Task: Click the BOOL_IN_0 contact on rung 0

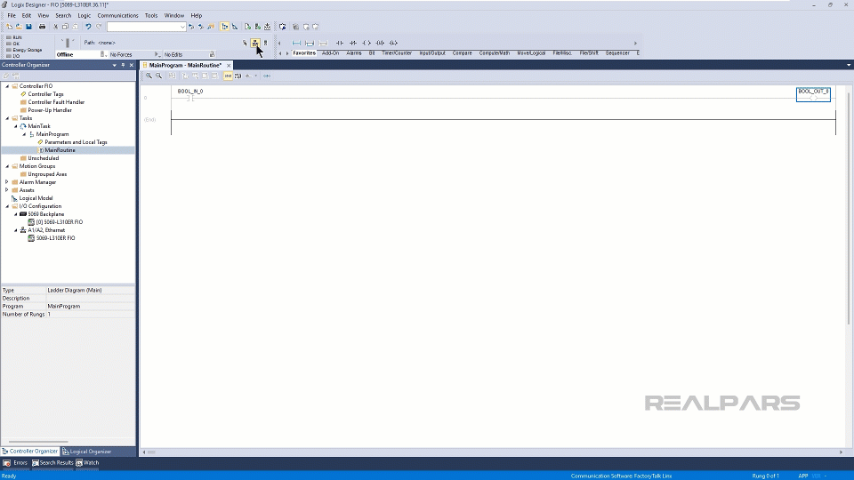Action: 190,98
